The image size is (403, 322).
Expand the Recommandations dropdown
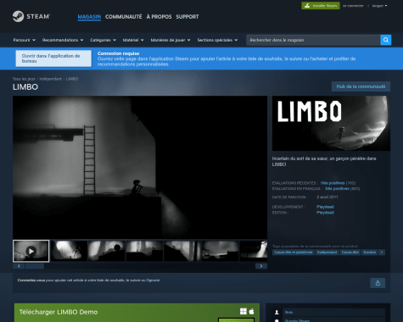[x=63, y=40]
